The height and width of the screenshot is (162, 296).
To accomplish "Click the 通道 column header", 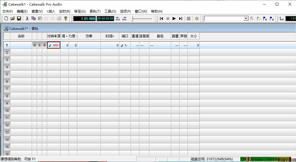I will [135, 36].
